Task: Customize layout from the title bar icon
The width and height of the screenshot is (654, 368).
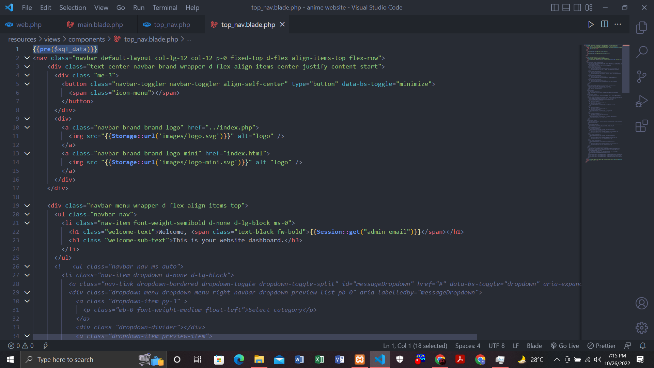Action: pyautogui.click(x=589, y=7)
